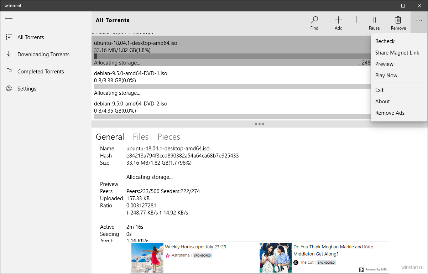Click the 0 B/4.35 GB(0.0%) size text
Viewport: 428px width, 274px height.
tap(115, 111)
